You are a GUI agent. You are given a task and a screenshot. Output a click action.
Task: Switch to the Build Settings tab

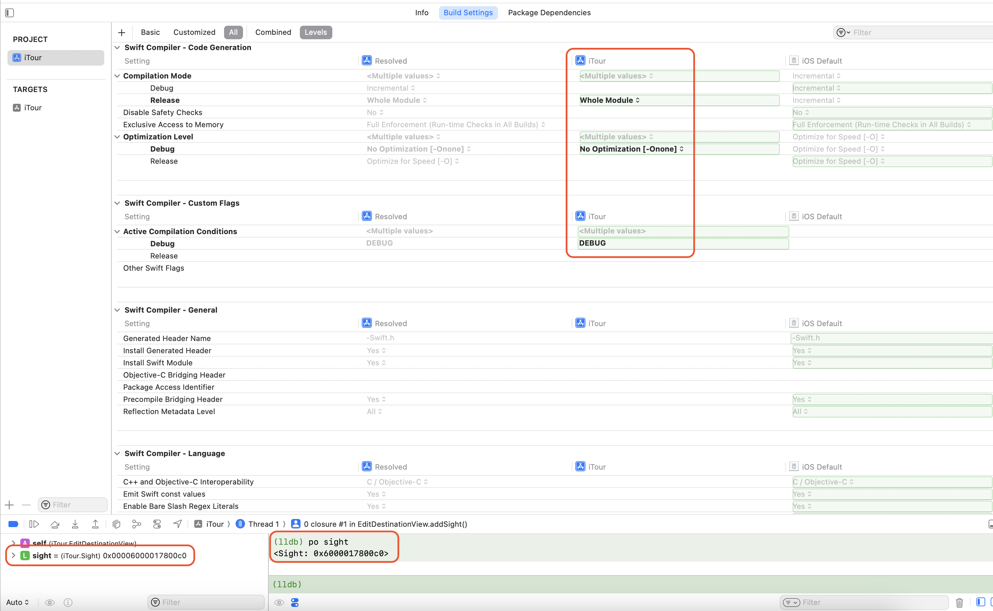coord(468,13)
